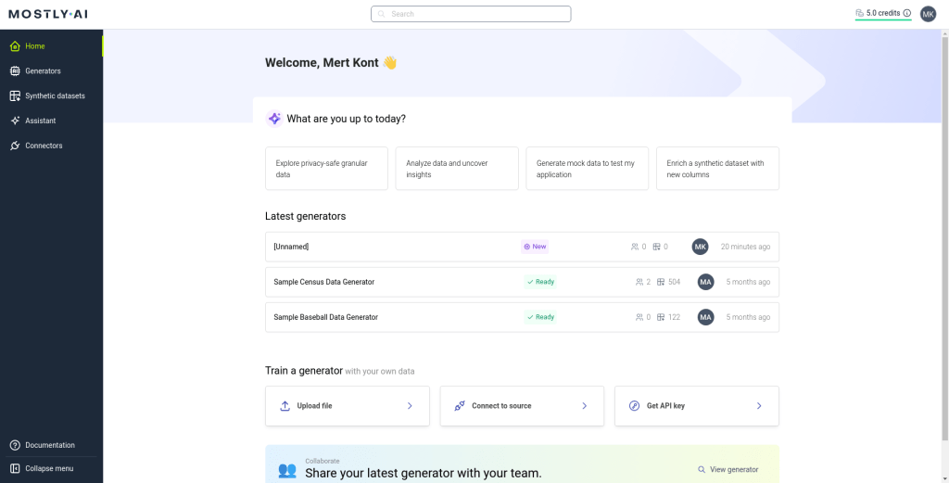This screenshot has width=949, height=483.
Task: Open Sample Census Data Generator
Action: click(523, 282)
